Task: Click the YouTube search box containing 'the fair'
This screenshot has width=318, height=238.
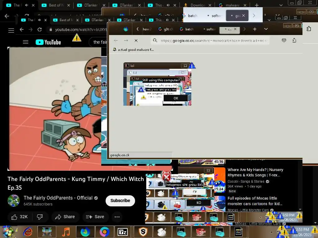Action: coord(98,42)
